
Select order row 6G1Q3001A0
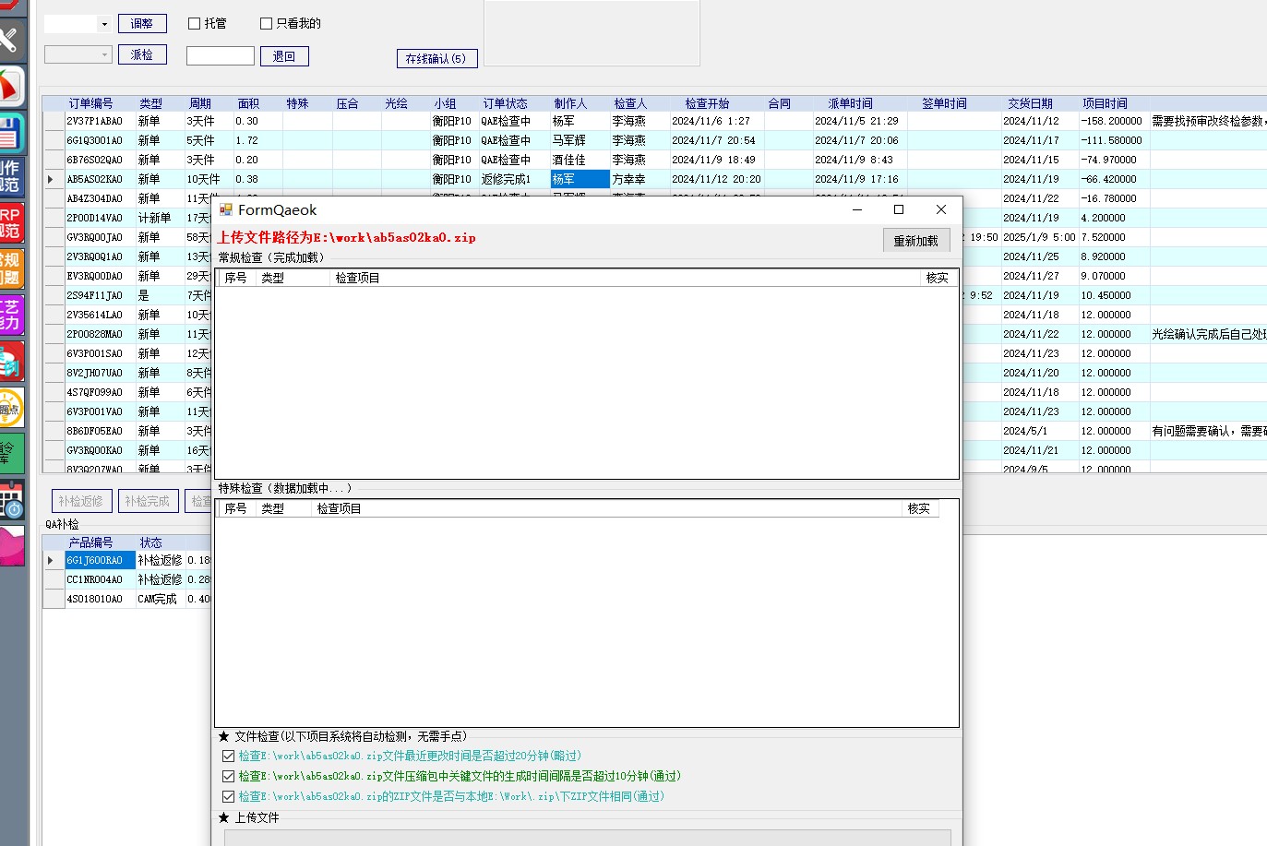point(94,140)
